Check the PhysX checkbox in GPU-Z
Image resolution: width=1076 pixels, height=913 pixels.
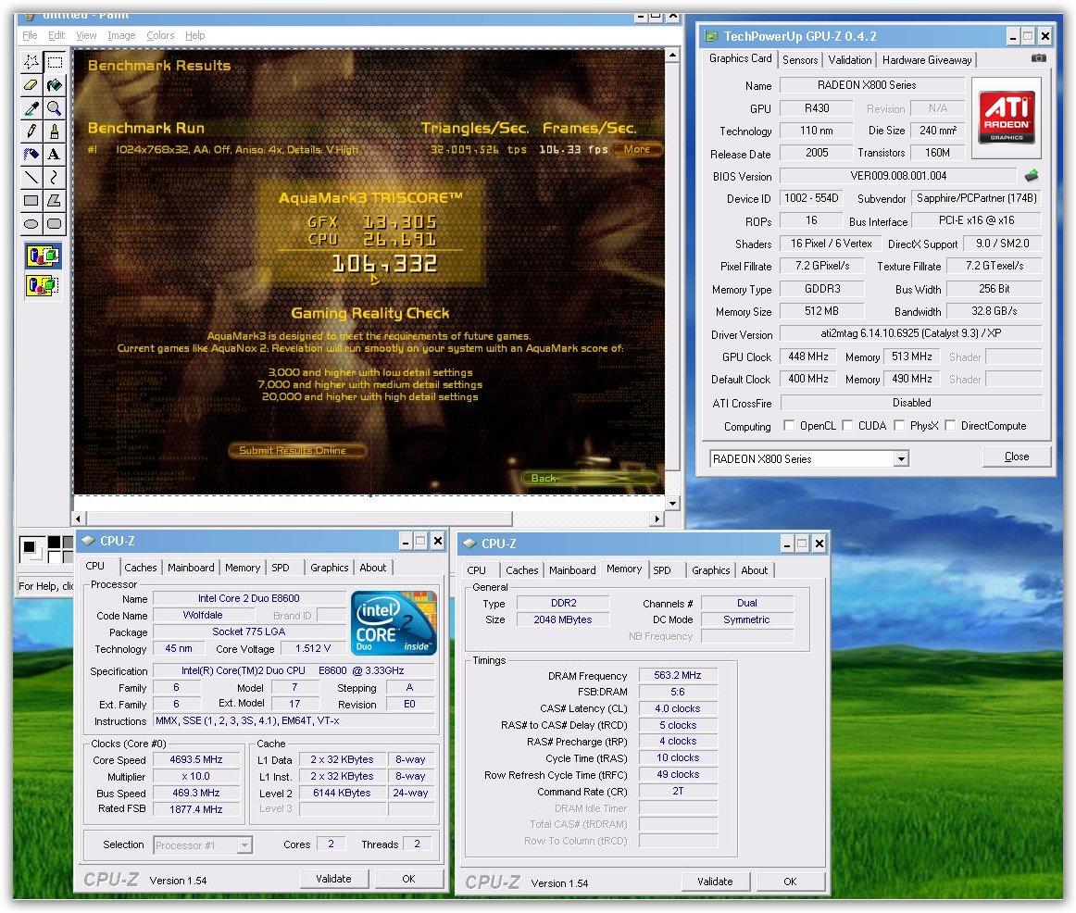(x=899, y=425)
